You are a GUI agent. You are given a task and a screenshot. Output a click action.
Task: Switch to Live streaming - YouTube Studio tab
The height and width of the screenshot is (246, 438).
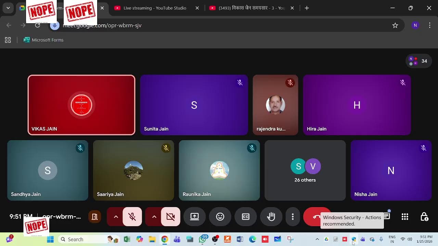coord(155,8)
